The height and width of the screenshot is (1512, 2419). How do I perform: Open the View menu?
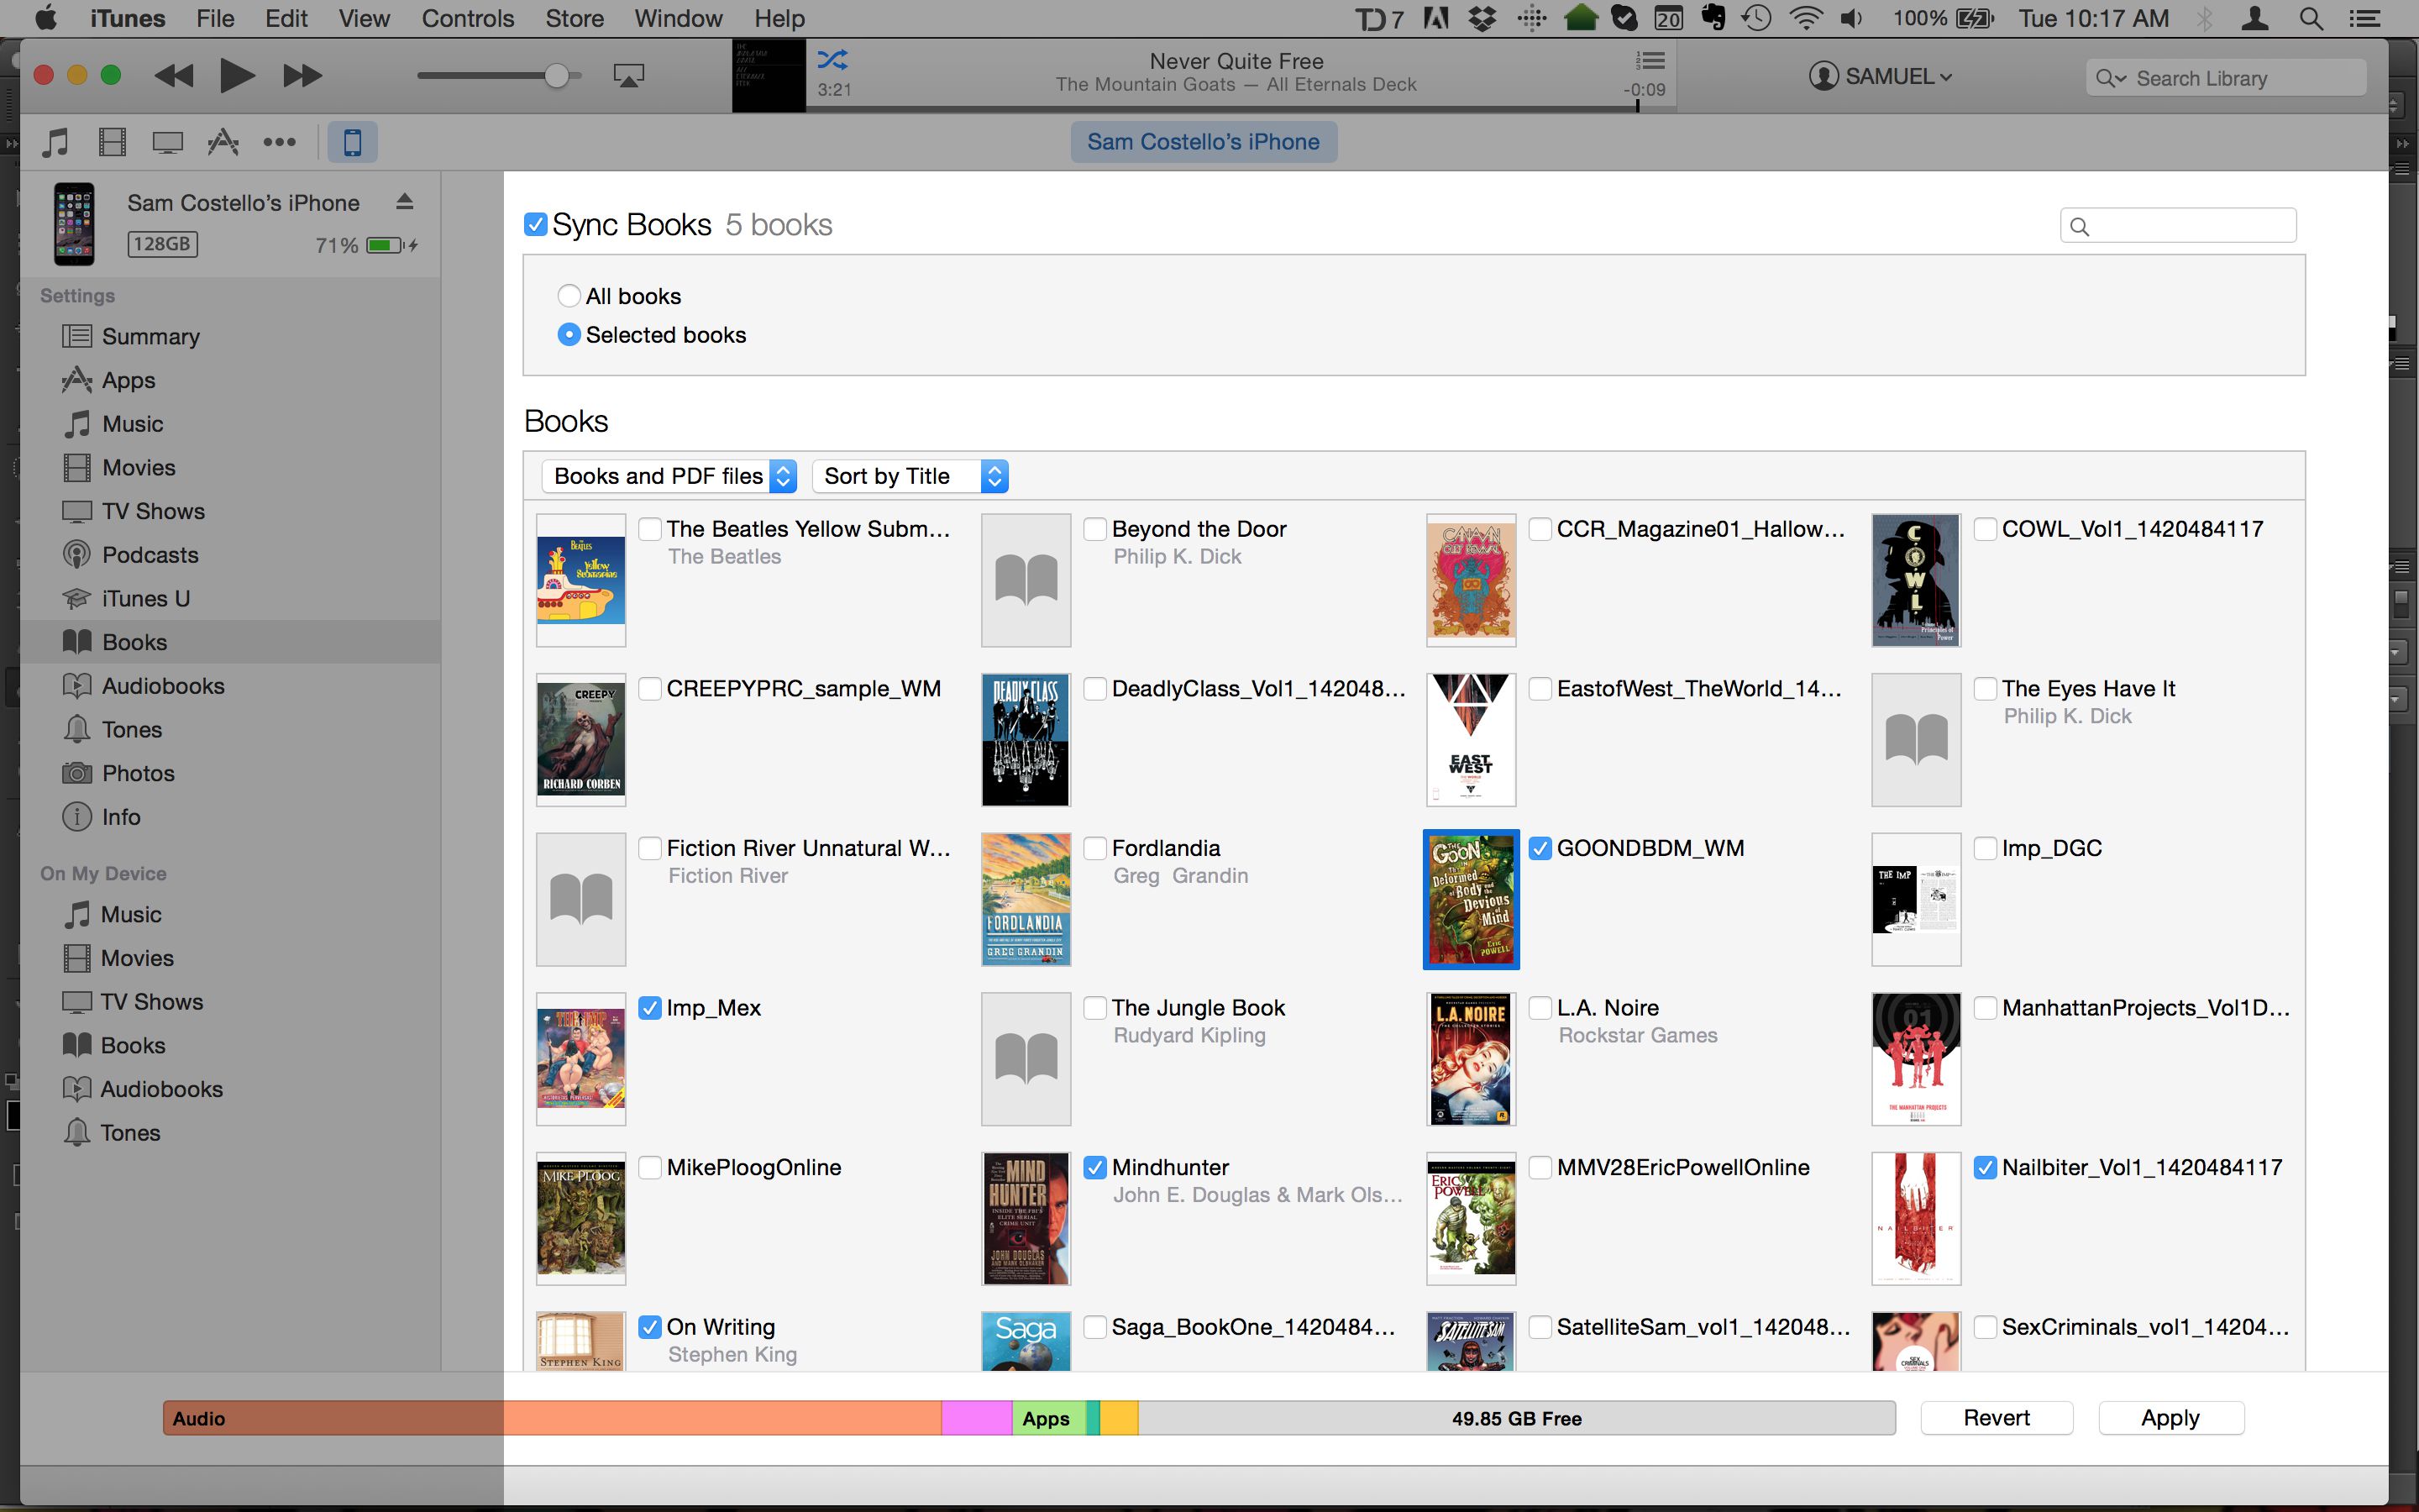(364, 18)
